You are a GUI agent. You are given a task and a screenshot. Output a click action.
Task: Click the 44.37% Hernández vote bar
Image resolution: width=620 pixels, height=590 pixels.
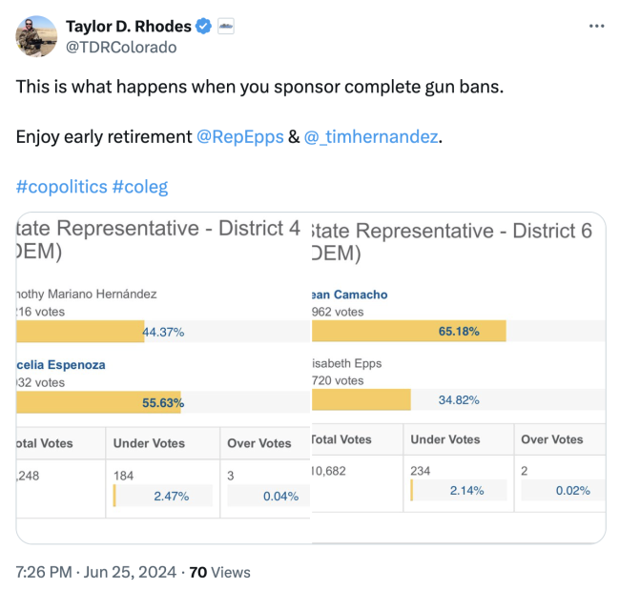pos(80,331)
